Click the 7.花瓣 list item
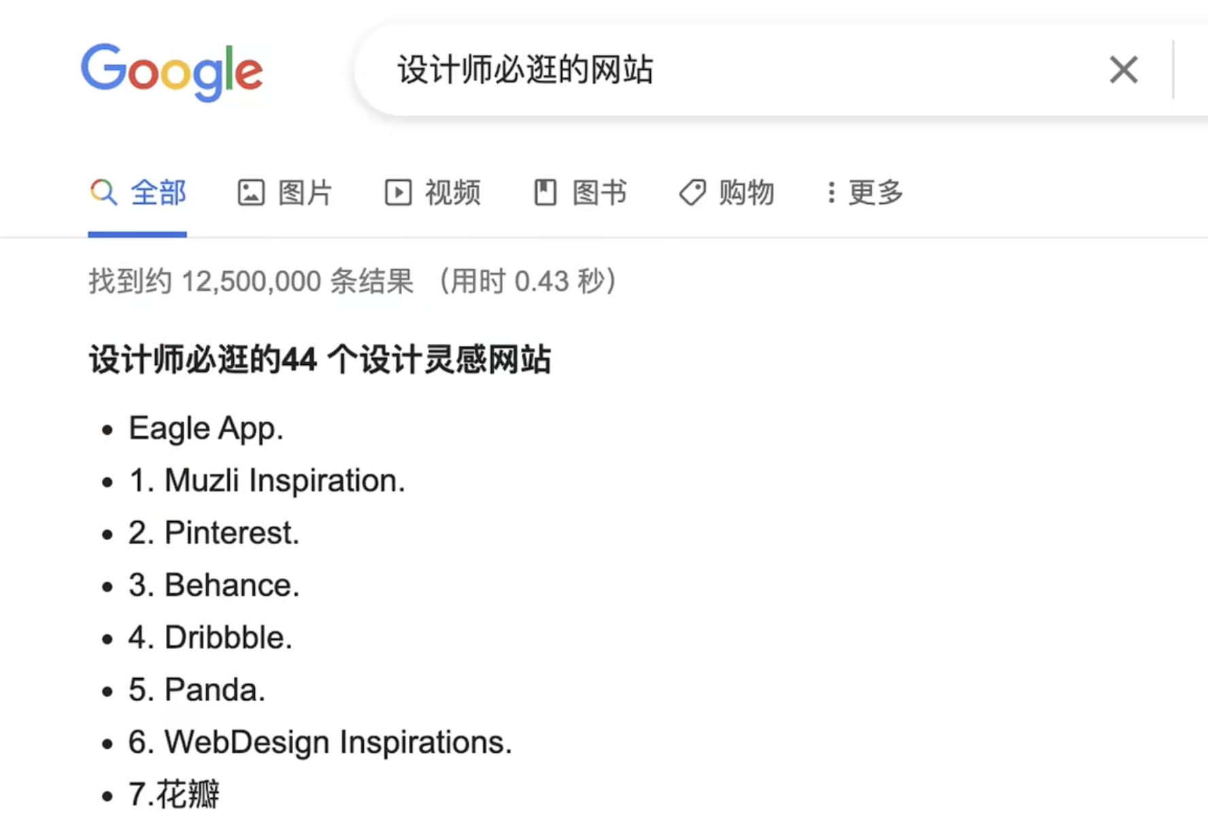The width and height of the screenshot is (1208, 833). tap(173, 794)
